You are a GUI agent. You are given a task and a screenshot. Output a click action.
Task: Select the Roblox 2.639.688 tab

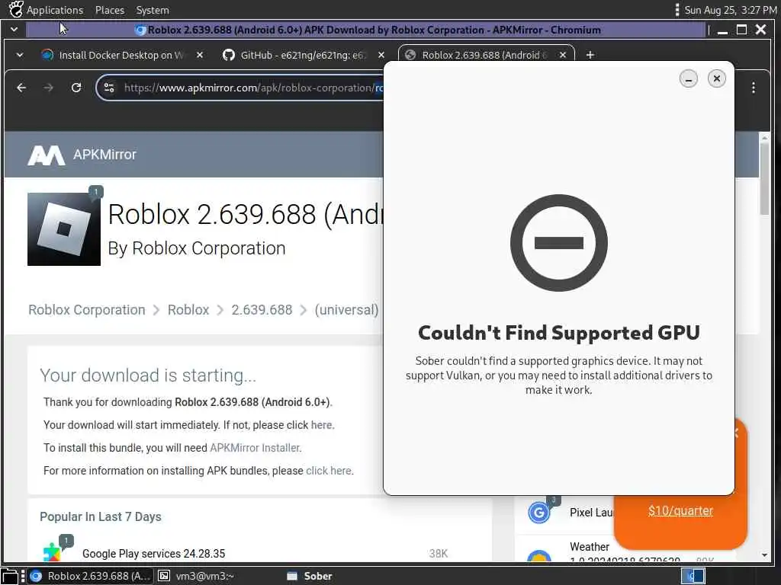[x=486, y=55]
